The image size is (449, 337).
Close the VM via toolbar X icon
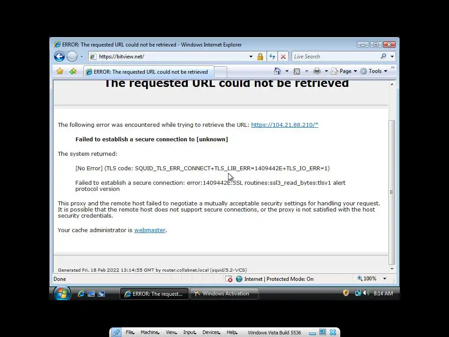[333, 332]
